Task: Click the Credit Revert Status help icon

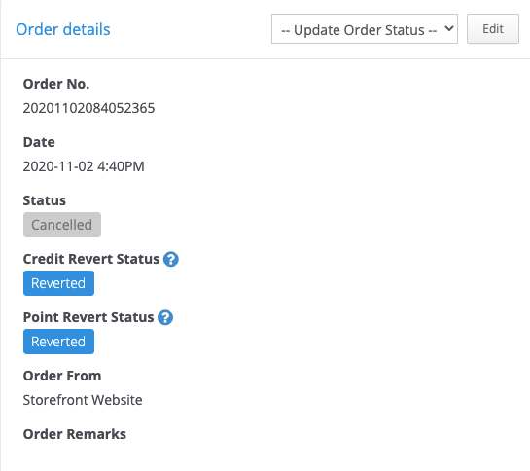Action: pyautogui.click(x=171, y=260)
